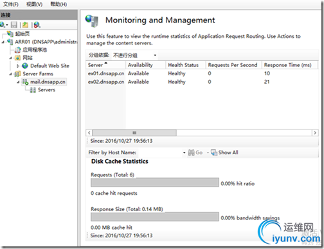Click the Show All button
This screenshot has height=249, width=324.
tap(224, 152)
